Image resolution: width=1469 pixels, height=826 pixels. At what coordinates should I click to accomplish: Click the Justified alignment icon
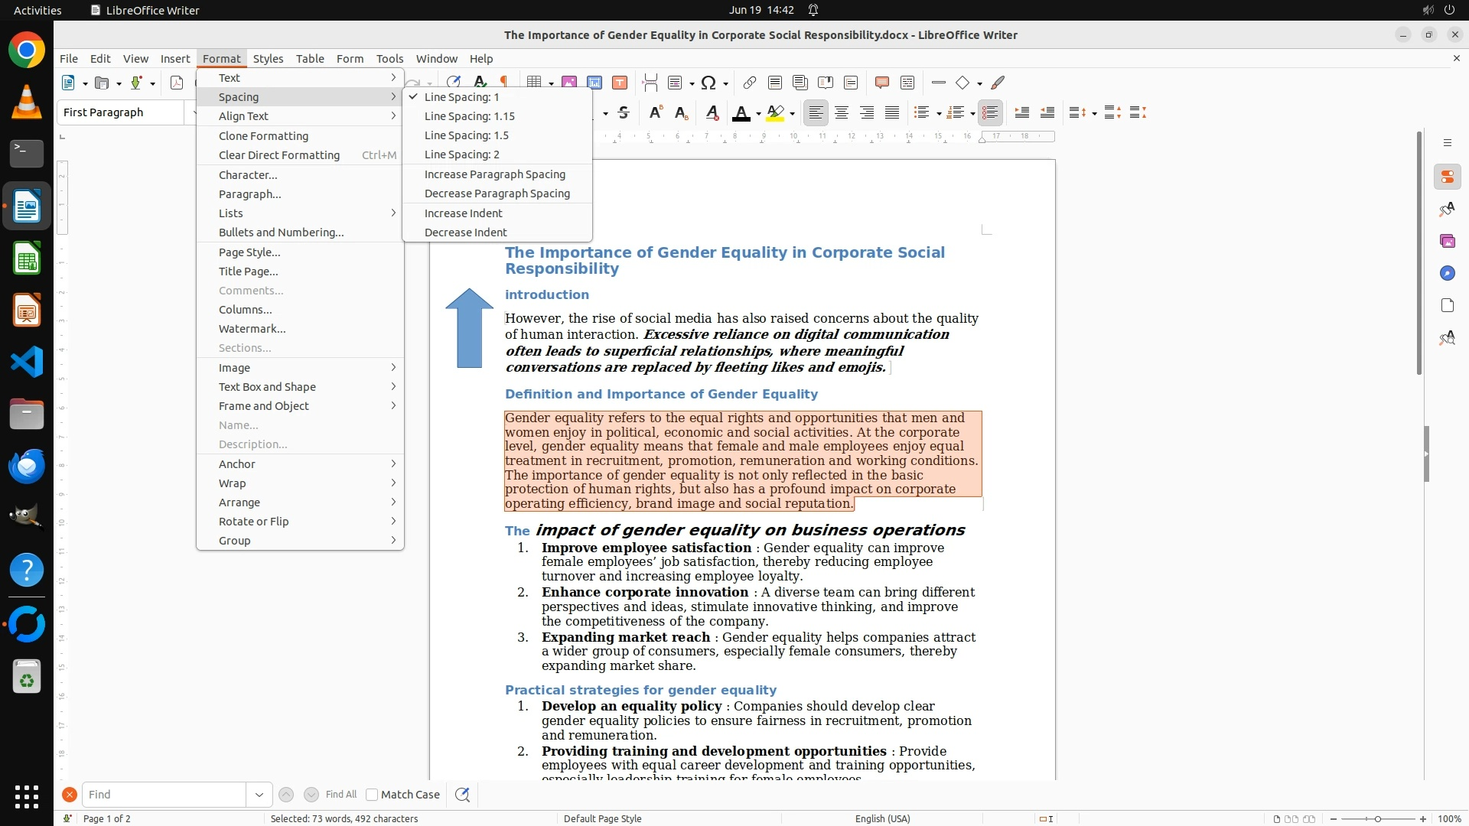click(892, 112)
